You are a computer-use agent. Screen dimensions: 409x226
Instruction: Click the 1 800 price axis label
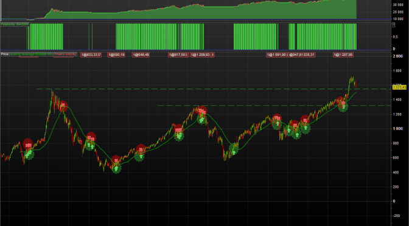pyautogui.click(x=398, y=70)
